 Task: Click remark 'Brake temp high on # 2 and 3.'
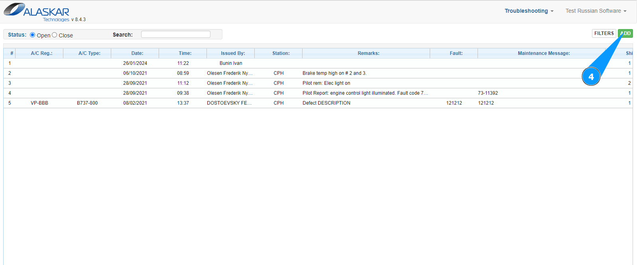[334, 73]
